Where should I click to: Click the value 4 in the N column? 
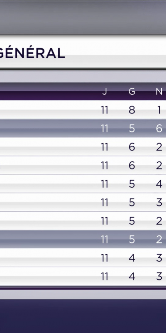pyautogui.click(x=159, y=184)
